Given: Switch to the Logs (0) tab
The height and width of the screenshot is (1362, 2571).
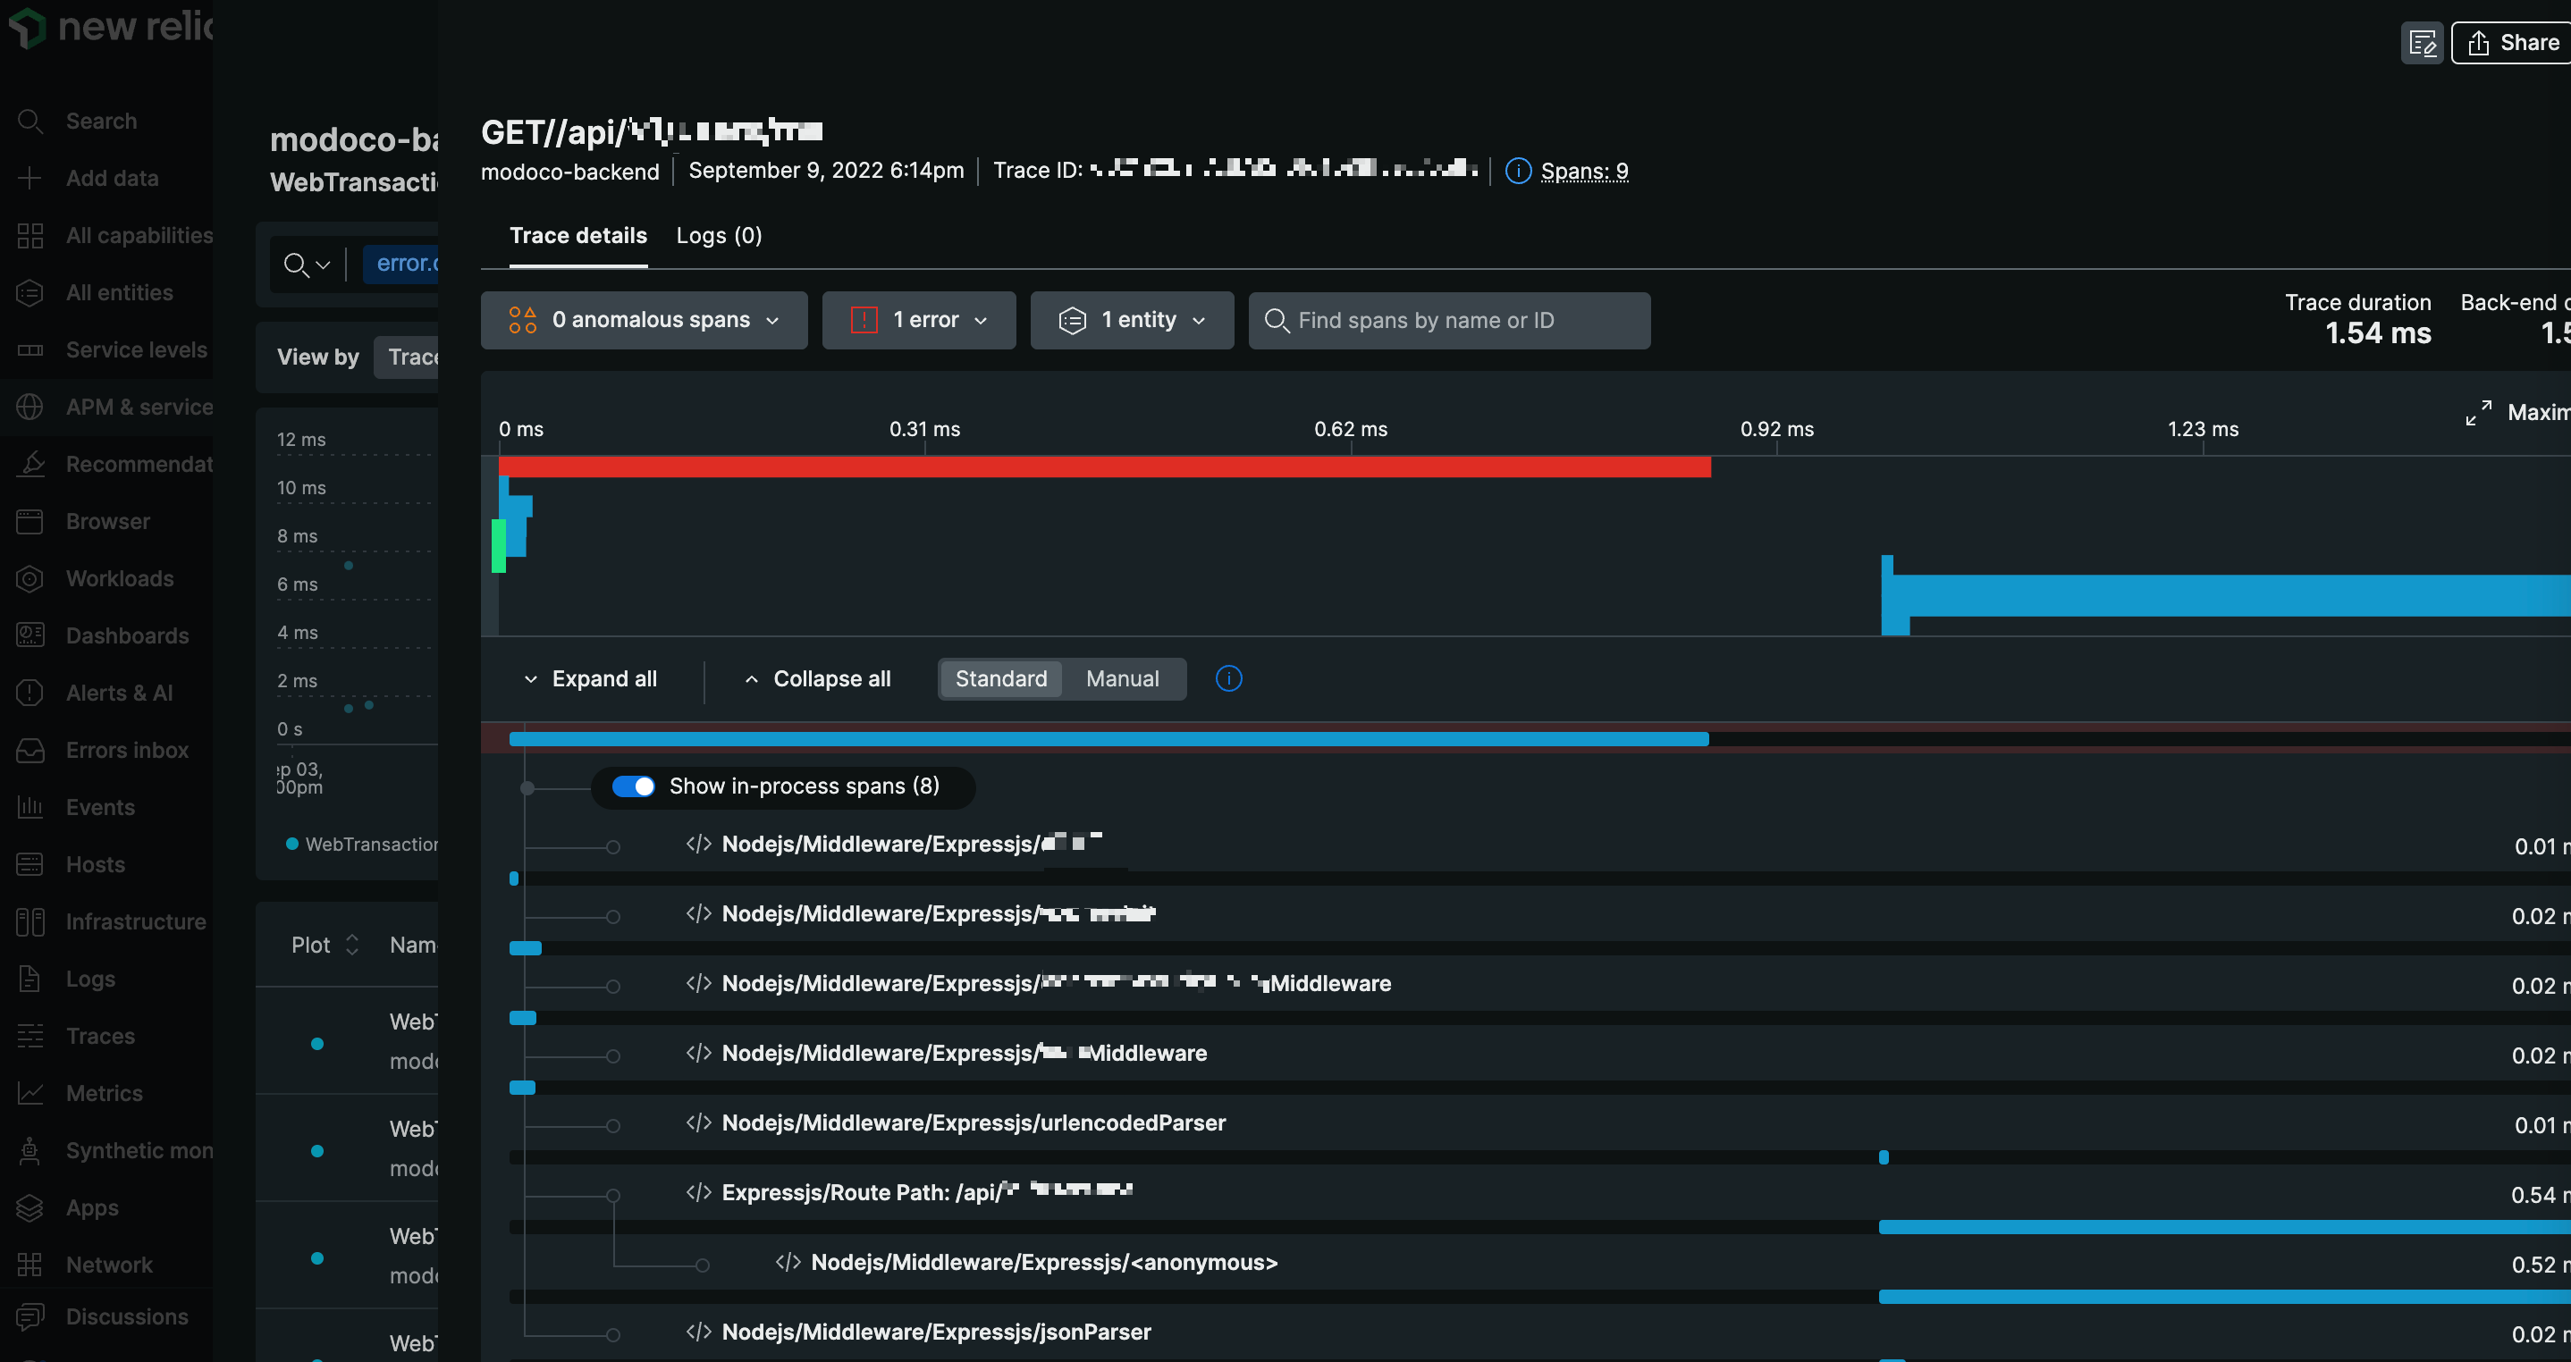Looking at the screenshot, I should pyautogui.click(x=719, y=235).
